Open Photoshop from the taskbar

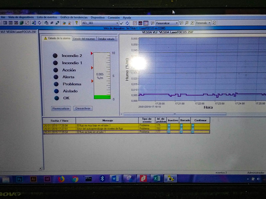coord(20,179)
